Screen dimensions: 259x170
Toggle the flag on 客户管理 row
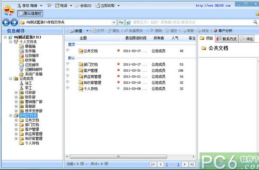point(68,70)
